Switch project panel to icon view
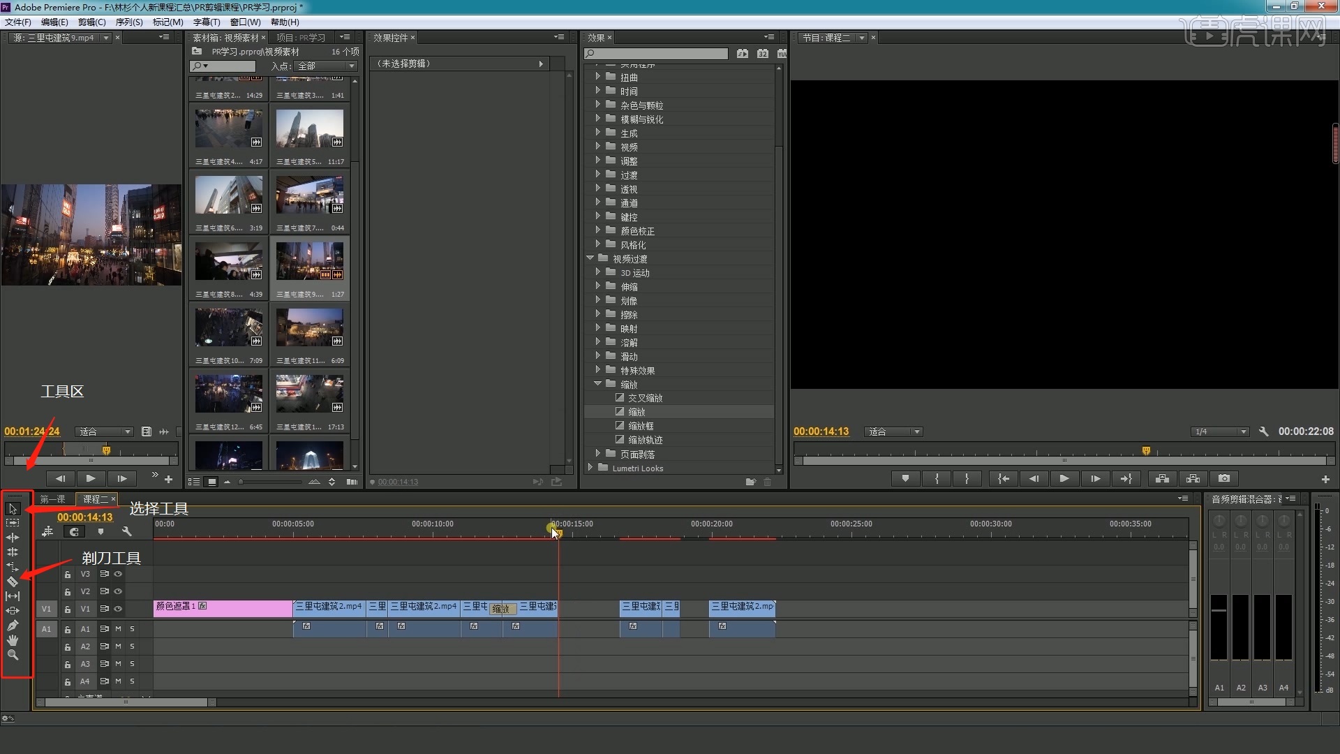 (x=211, y=482)
